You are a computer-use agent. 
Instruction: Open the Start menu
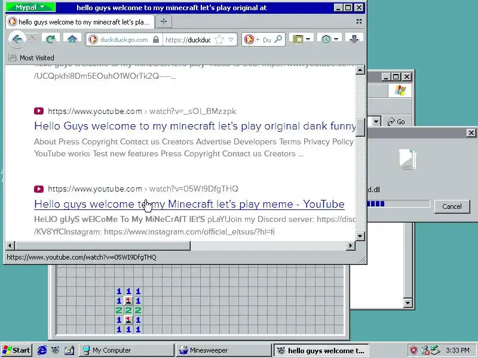(16, 350)
